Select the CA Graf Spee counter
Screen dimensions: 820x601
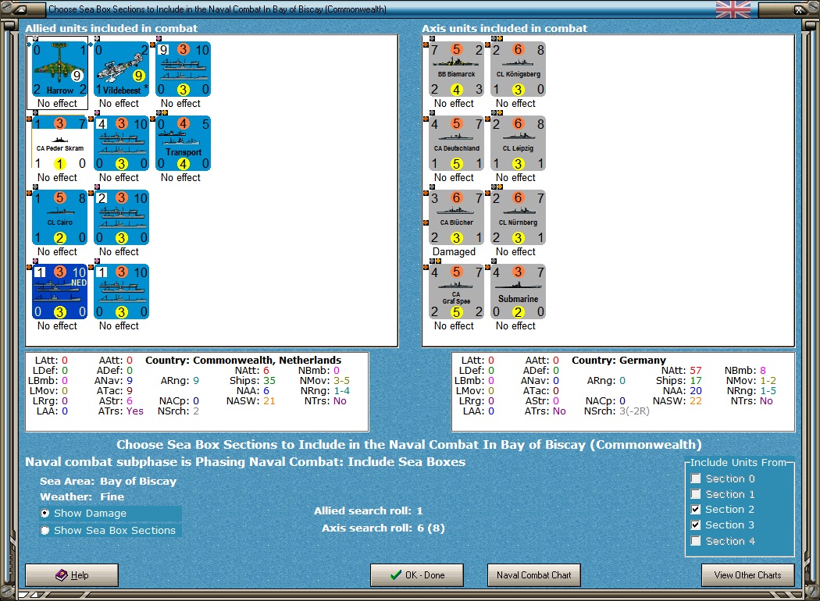coord(457,292)
